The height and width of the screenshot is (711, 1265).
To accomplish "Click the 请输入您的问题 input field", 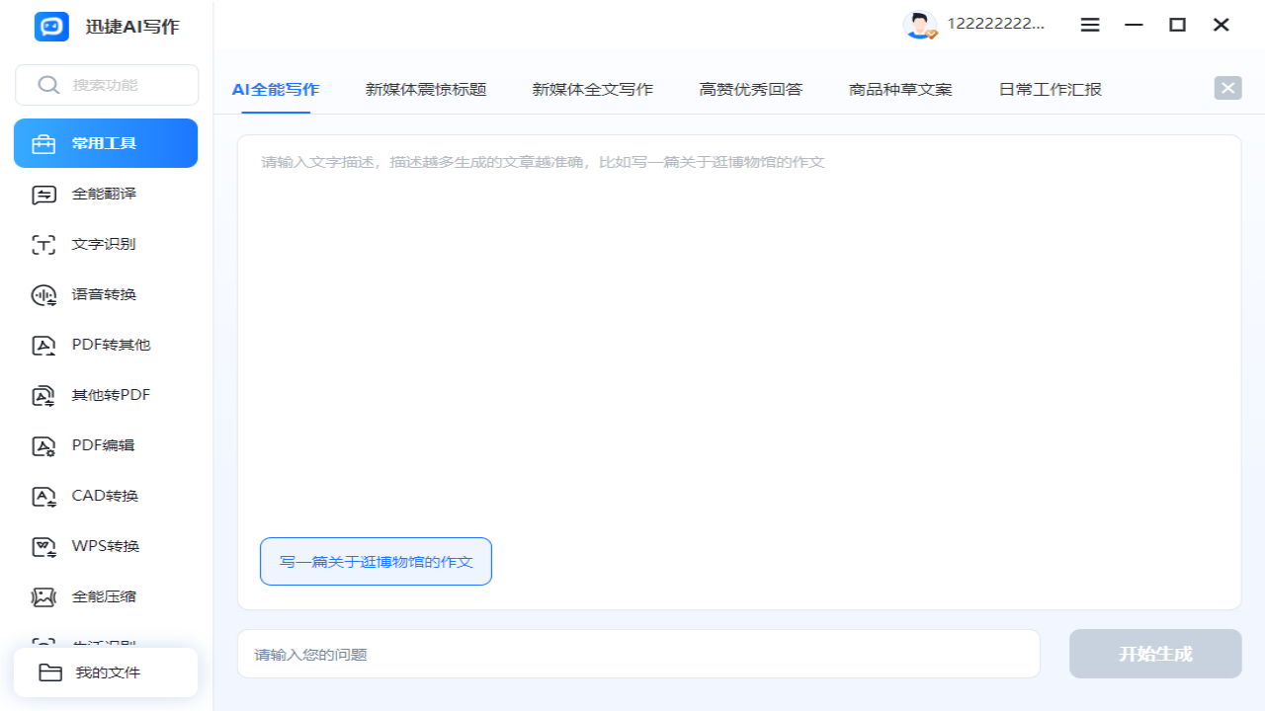I will tap(638, 653).
